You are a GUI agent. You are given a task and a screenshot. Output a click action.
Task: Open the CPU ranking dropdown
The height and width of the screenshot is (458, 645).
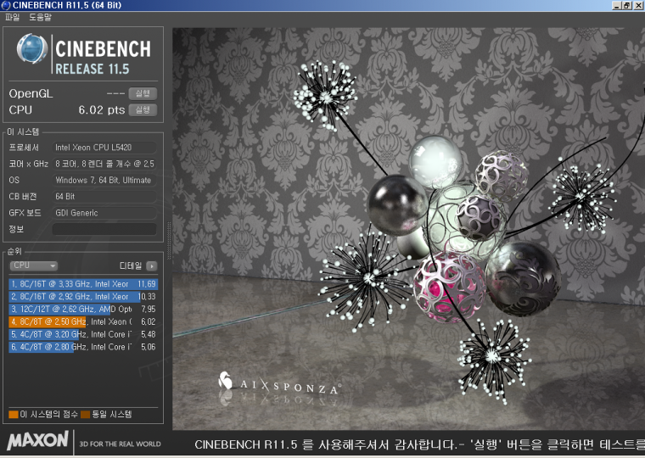pos(33,265)
